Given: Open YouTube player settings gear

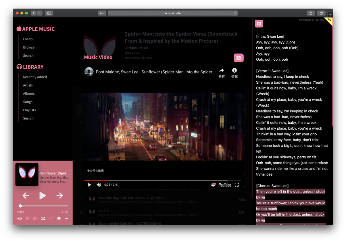Looking at the screenshot, I should click(213, 185).
